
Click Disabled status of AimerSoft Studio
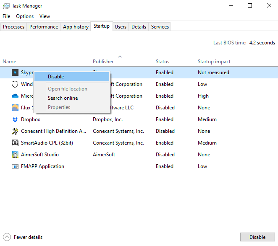point(165,155)
